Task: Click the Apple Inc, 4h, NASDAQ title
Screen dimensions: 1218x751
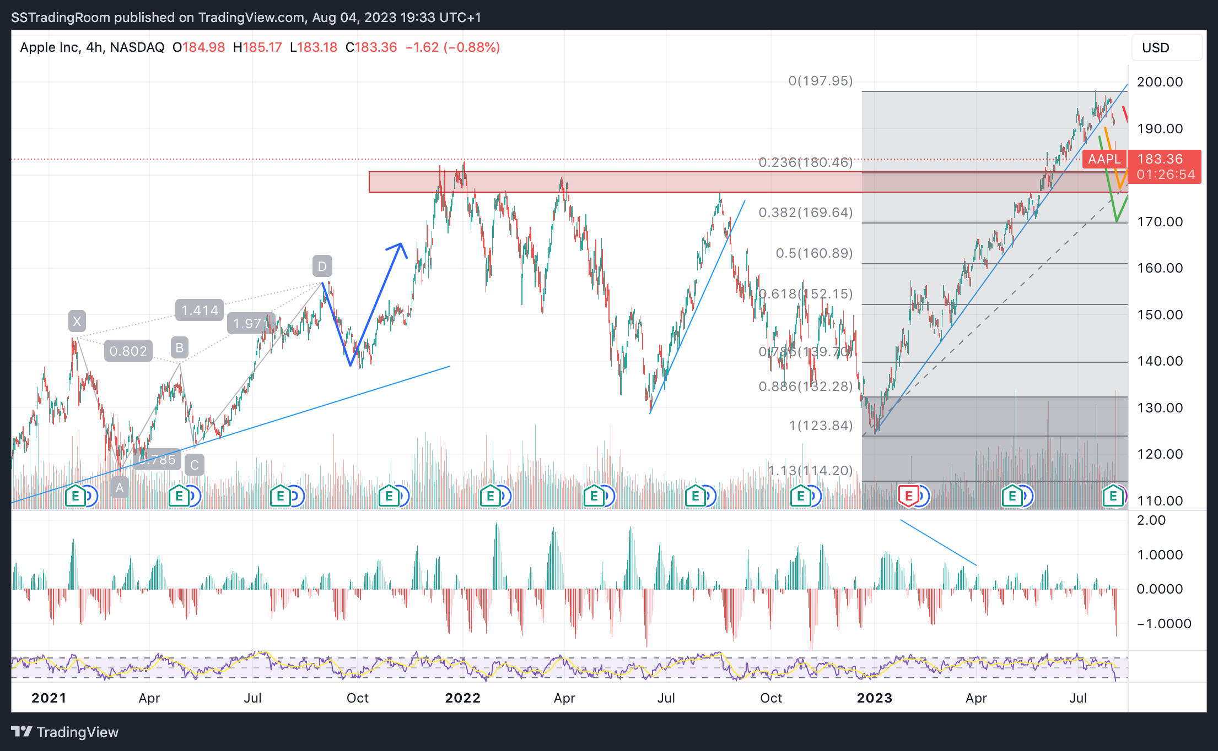Action: (x=92, y=47)
